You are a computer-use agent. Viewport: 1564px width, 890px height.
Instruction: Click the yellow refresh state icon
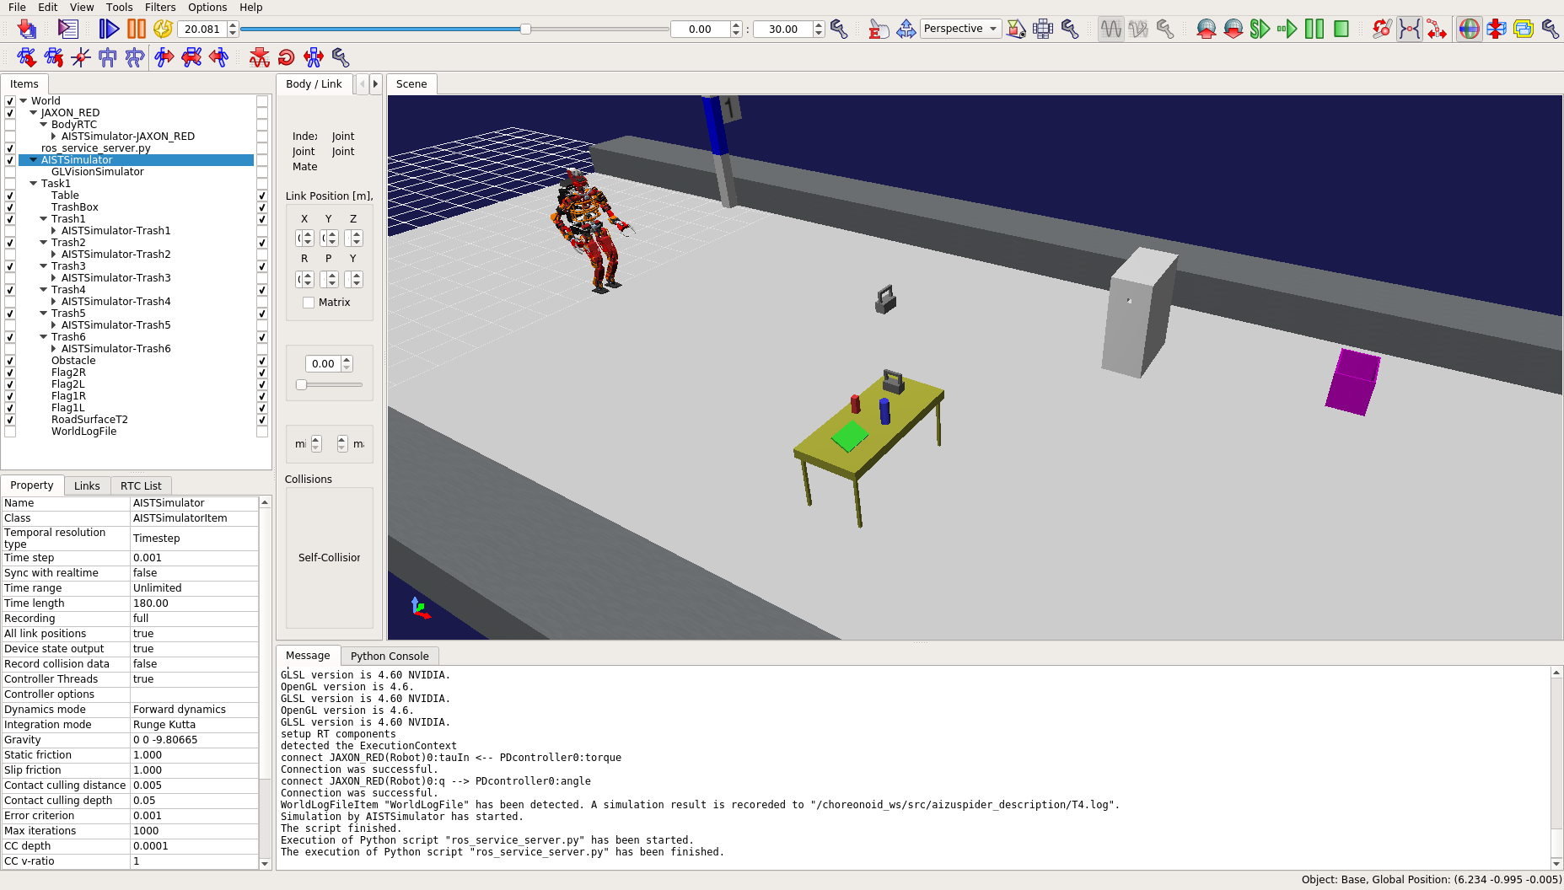pos(163,29)
